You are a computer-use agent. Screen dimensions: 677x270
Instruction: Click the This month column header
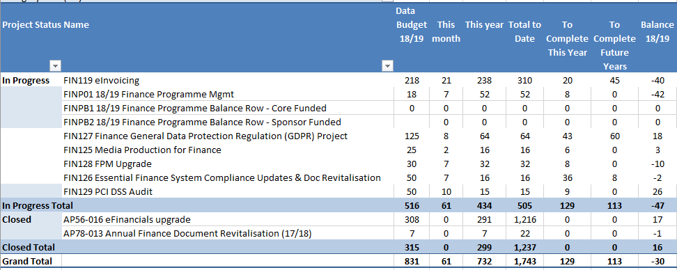[x=446, y=31]
